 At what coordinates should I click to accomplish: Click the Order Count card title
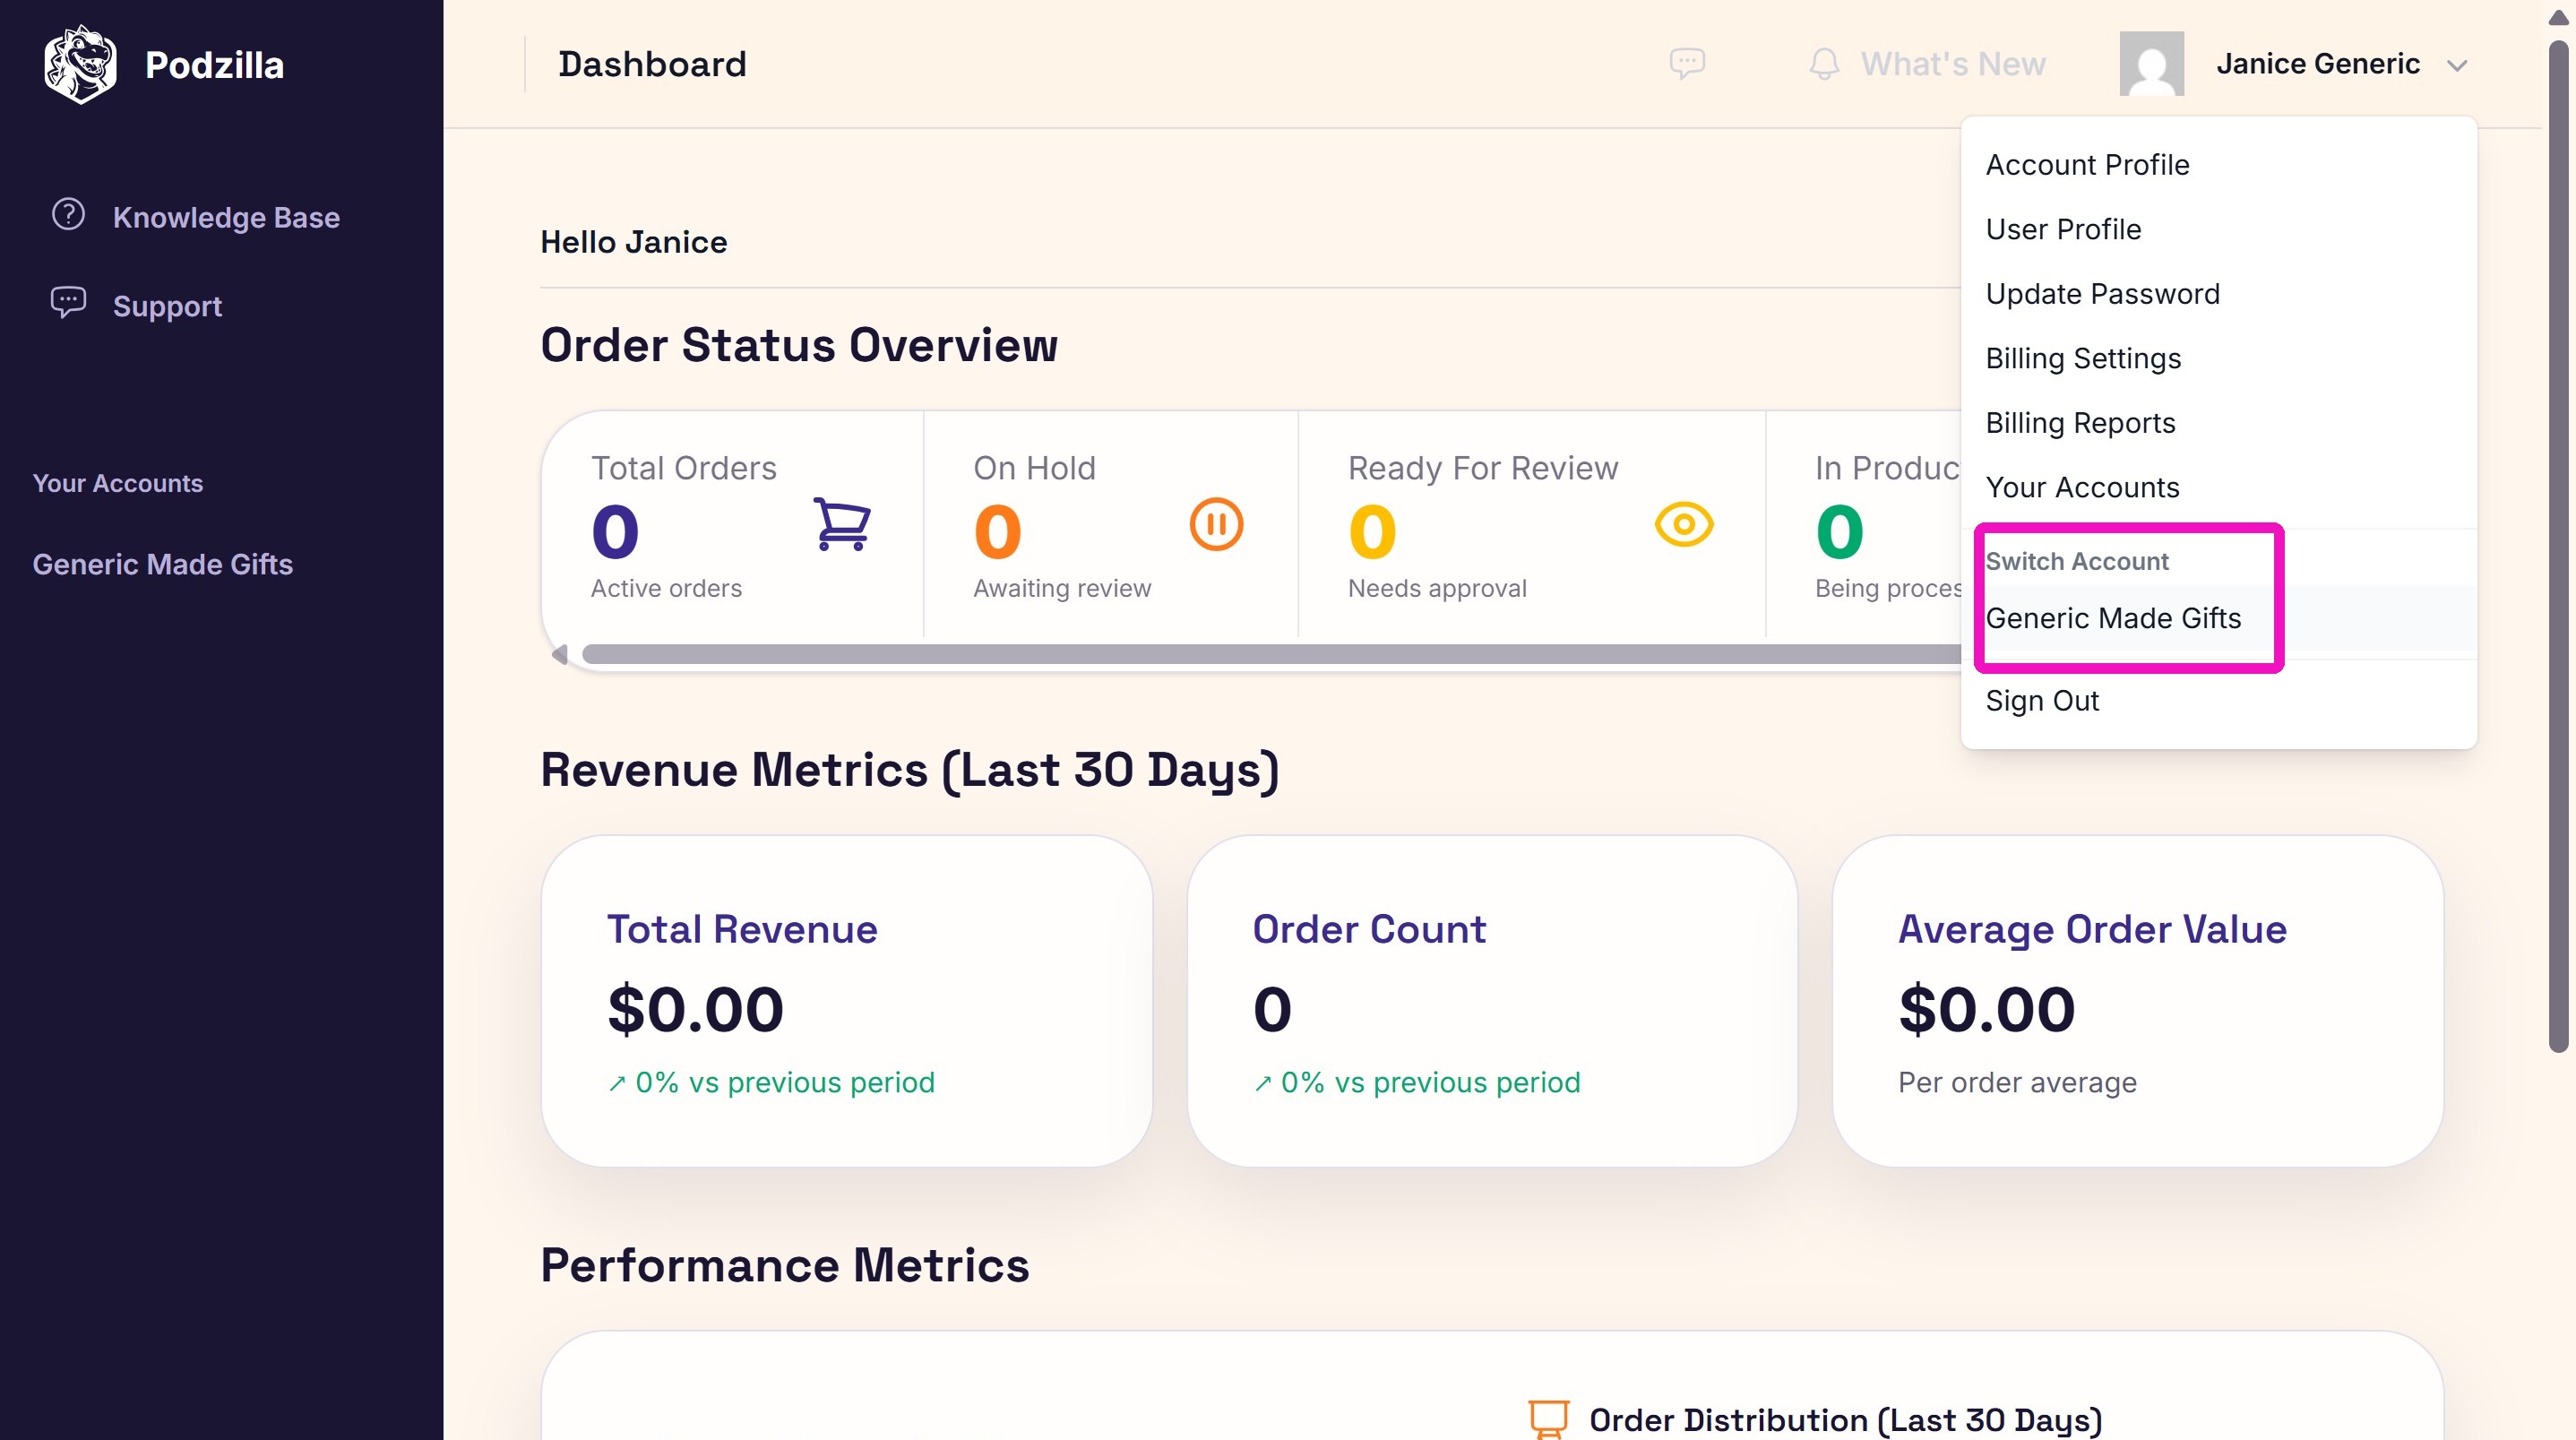[x=1369, y=929]
